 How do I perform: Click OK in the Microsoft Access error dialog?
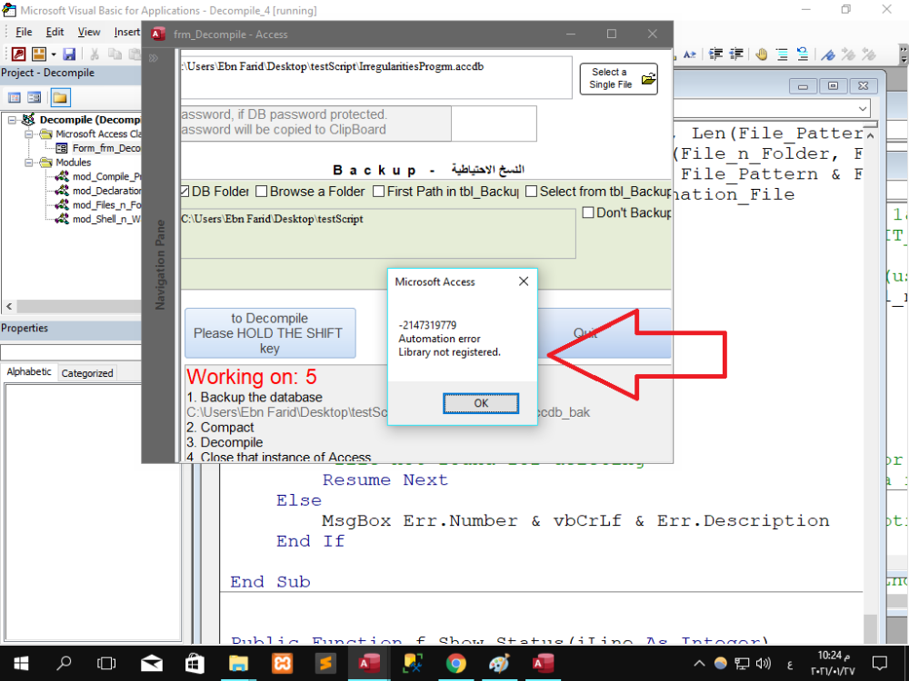click(481, 403)
